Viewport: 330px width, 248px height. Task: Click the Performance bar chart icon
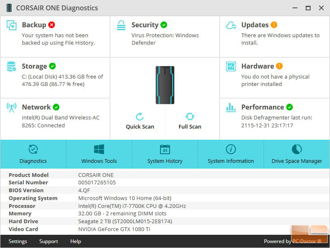coord(231,107)
